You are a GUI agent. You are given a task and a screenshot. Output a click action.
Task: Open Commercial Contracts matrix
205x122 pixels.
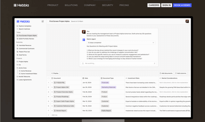[26, 48]
